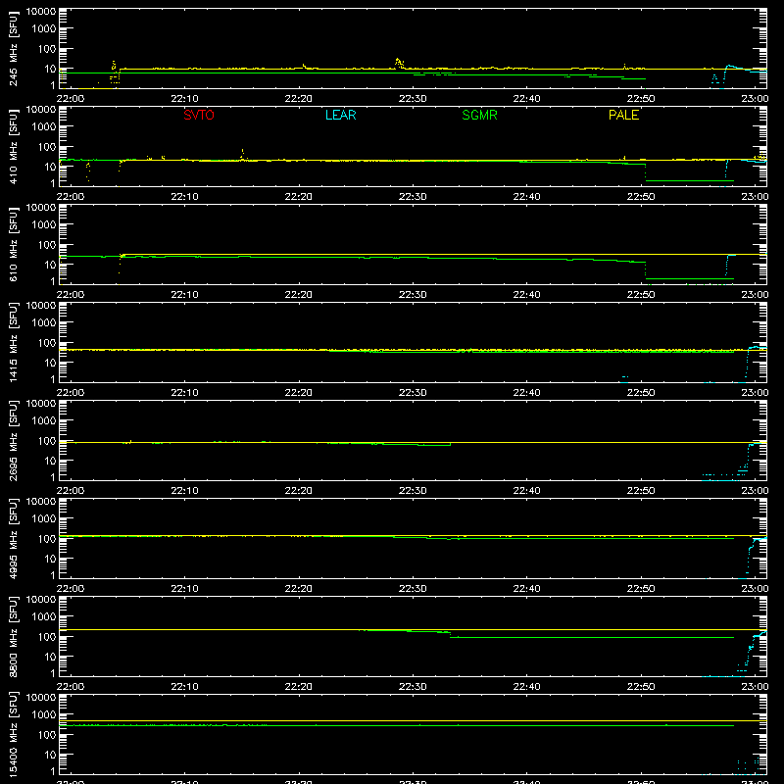This screenshot has height=784, width=784.
Task: Click the 10000 y-axis value on 2695 MHz plot
Action: 41,404
